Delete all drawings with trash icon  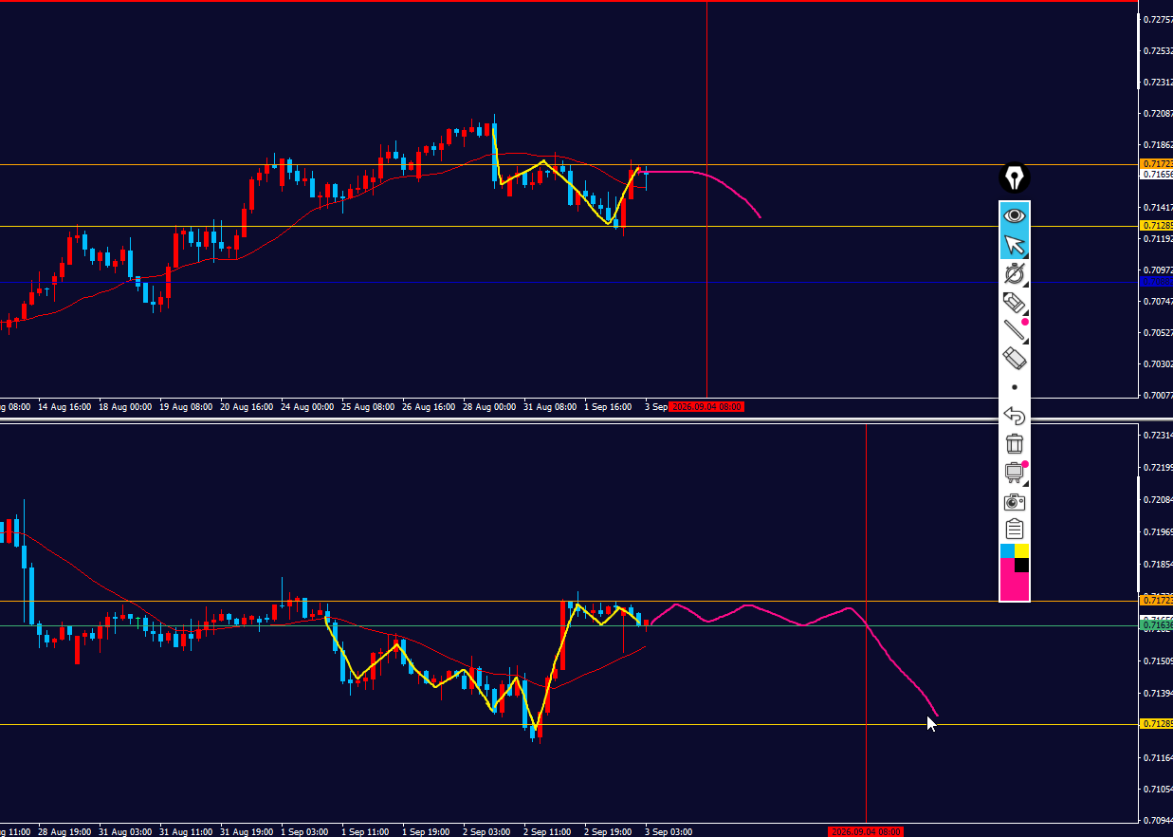[1015, 443]
